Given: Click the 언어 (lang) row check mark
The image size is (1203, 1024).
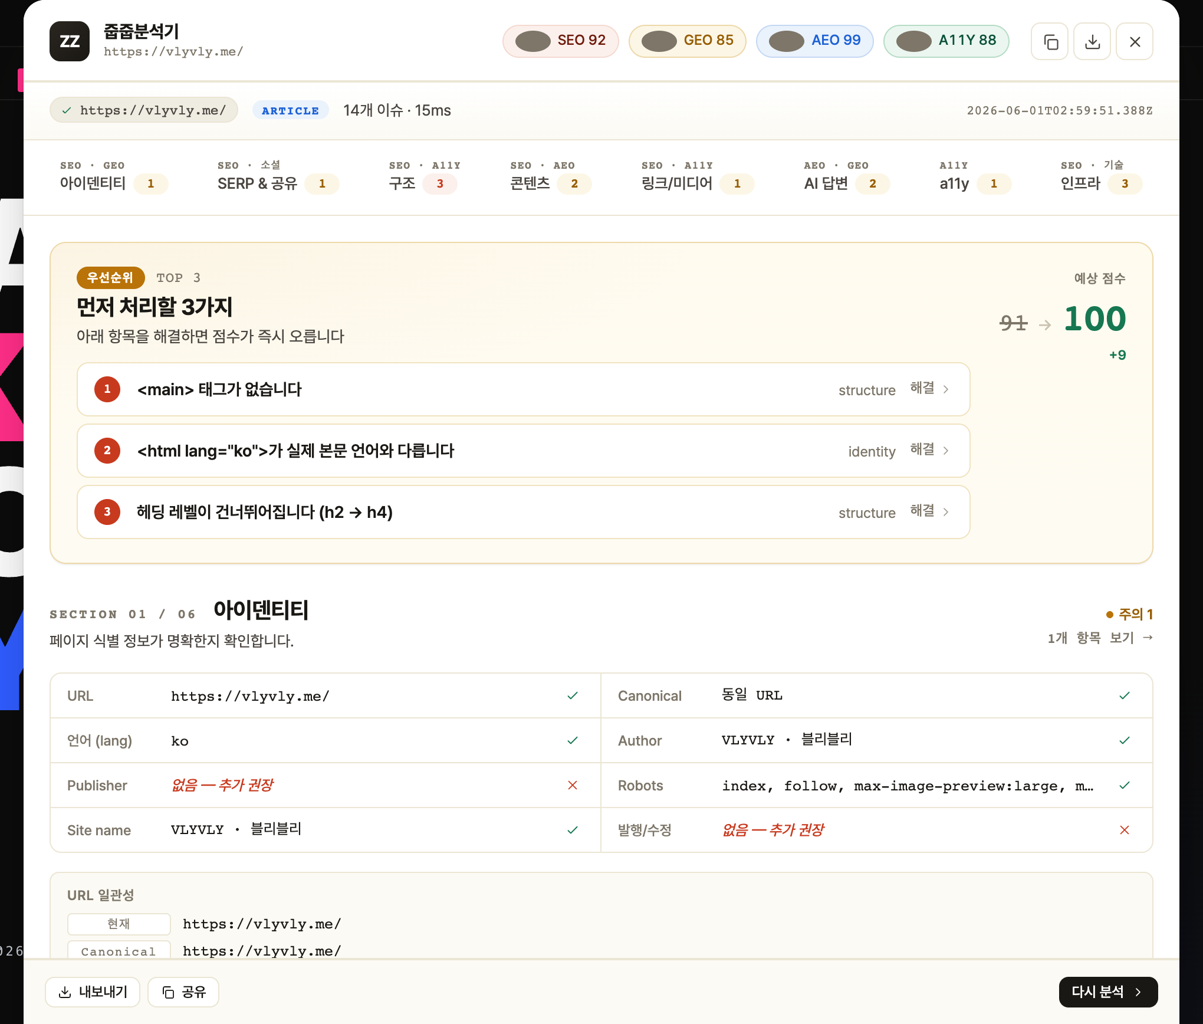Looking at the screenshot, I should click(x=572, y=740).
